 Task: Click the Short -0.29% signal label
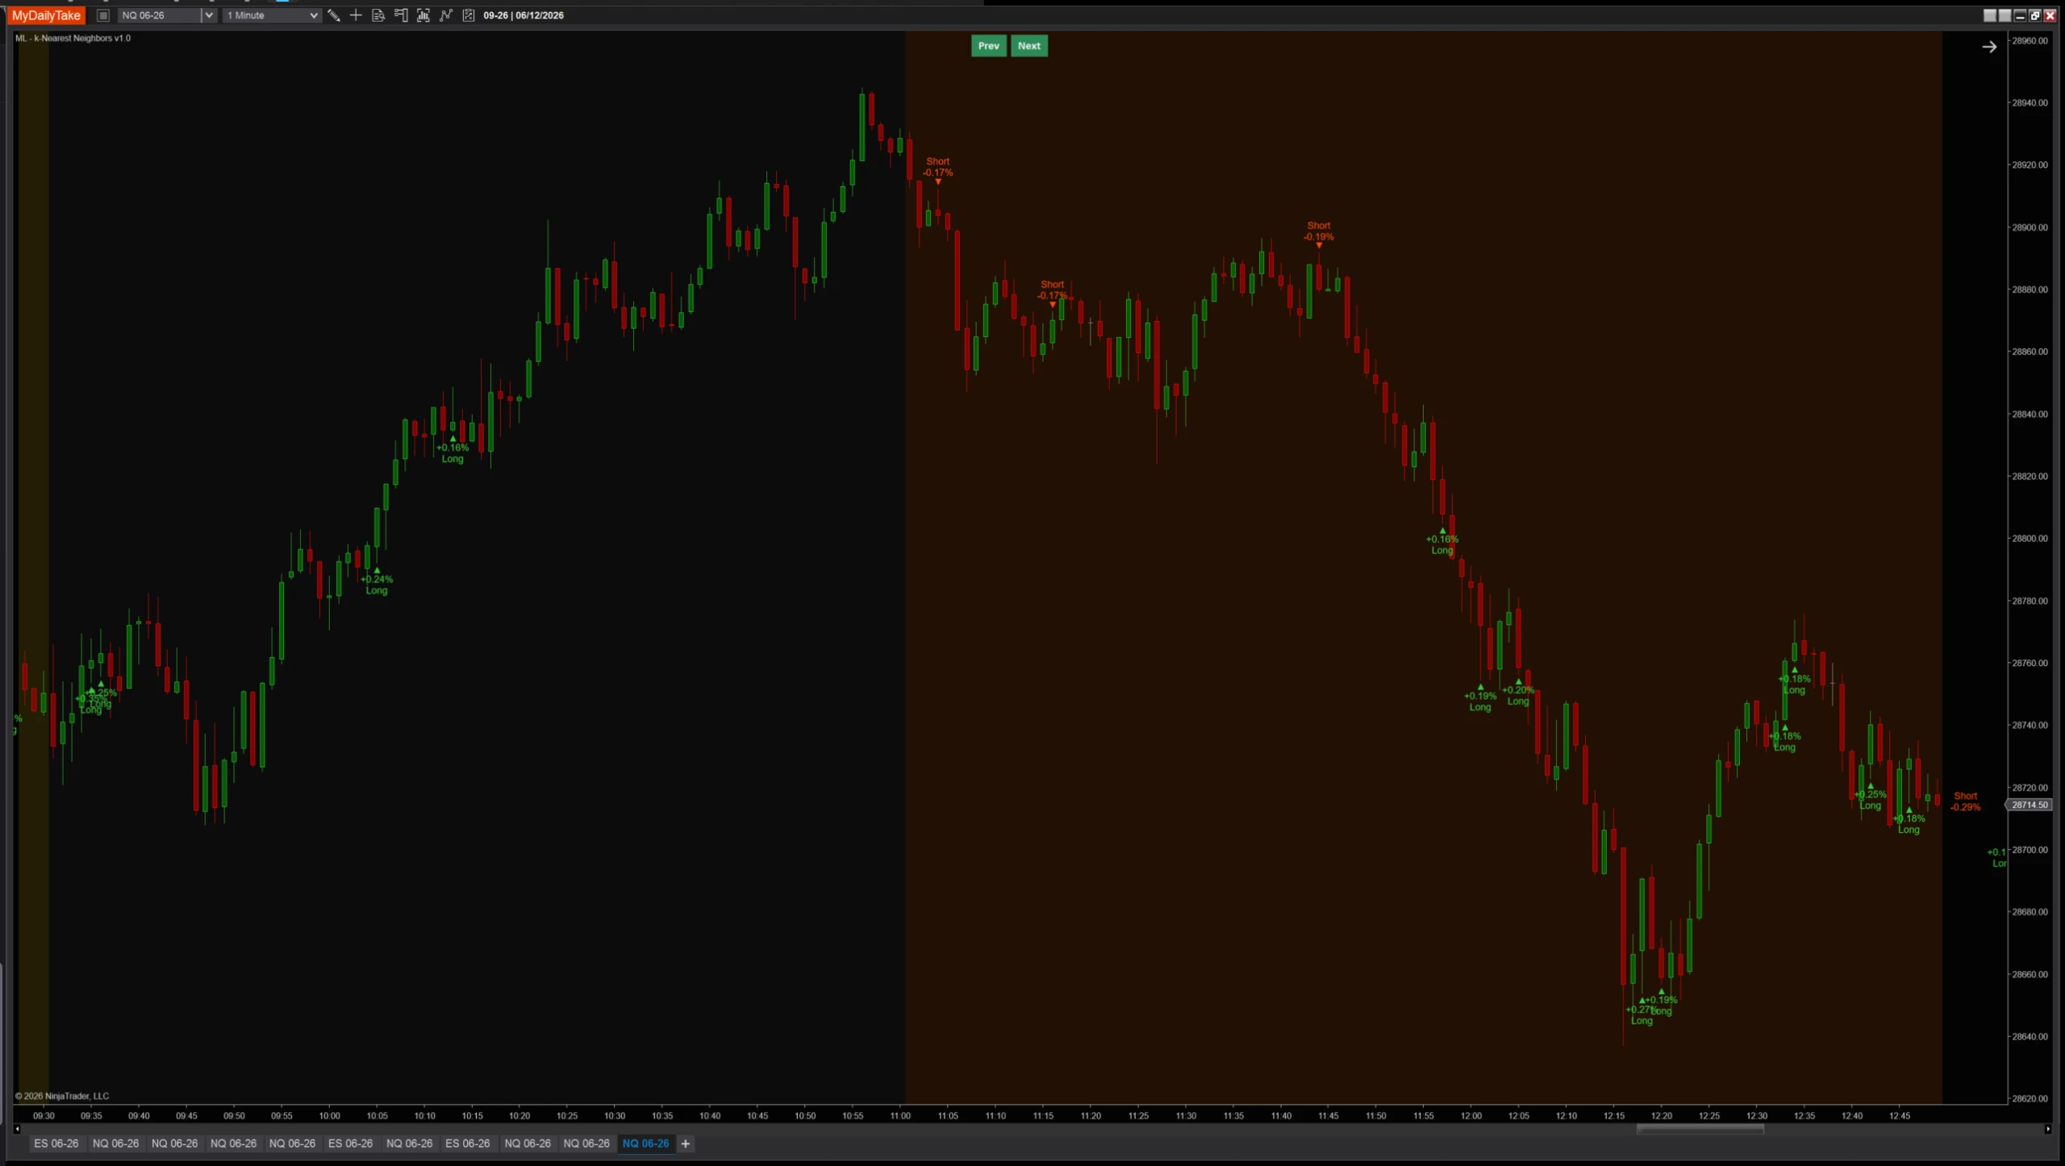pos(1965,802)
